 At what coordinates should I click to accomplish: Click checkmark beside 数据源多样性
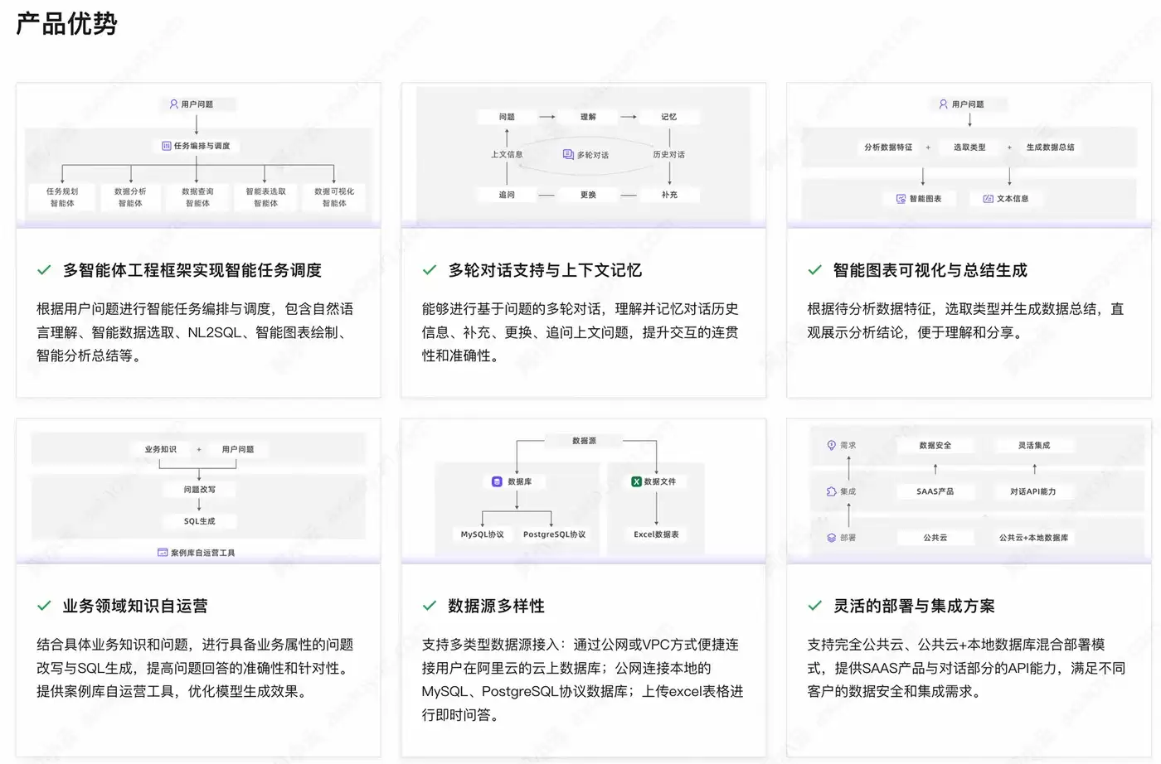pos(430,606)
